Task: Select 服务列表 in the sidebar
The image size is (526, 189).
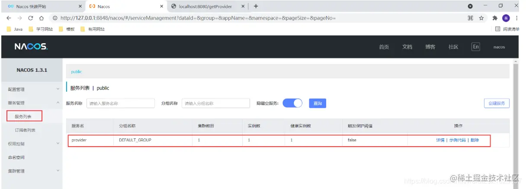Action: pos(22,116)
